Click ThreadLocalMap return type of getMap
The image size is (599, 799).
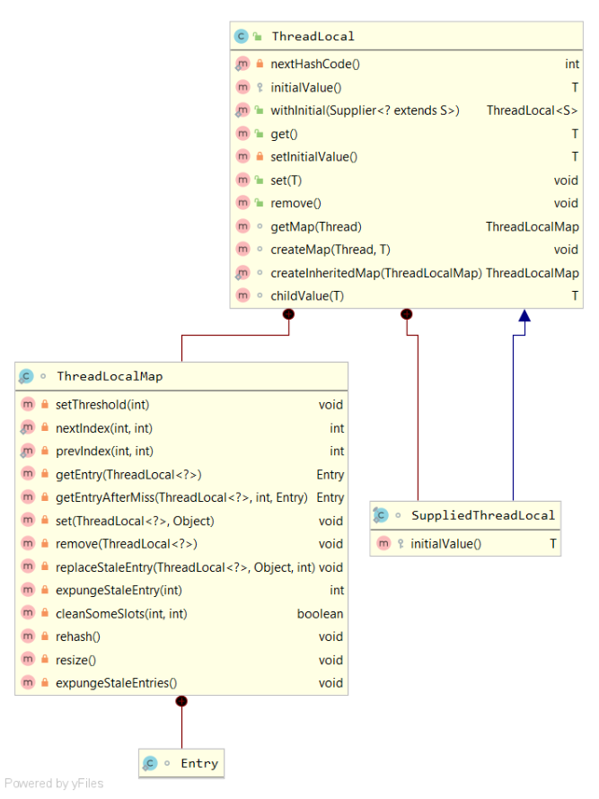coord(533,226)
